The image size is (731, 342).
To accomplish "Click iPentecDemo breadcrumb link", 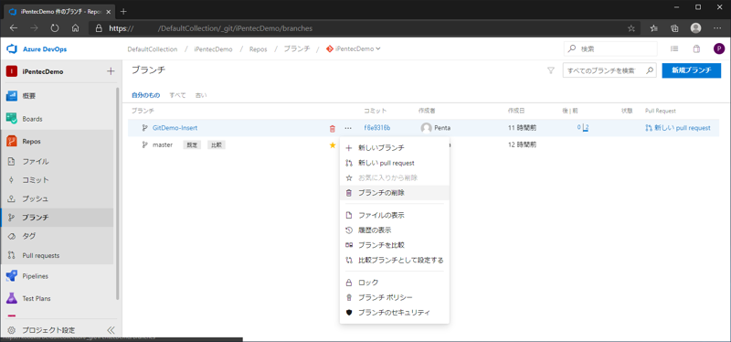I will (x=213, y=49).
